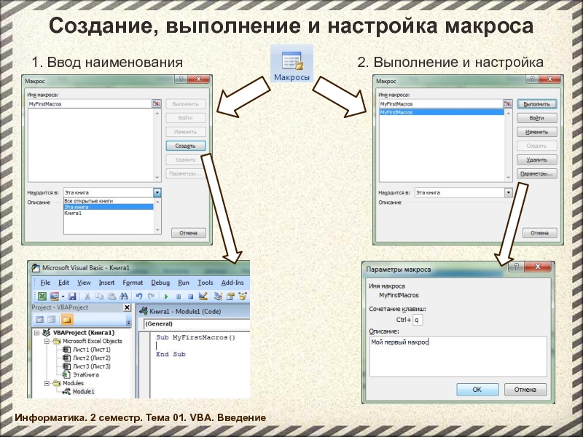Screen dimensions: 583x437
Task: Click the Undo arrow icon in VBA toolbar
Action: click(x=138, y=296)
